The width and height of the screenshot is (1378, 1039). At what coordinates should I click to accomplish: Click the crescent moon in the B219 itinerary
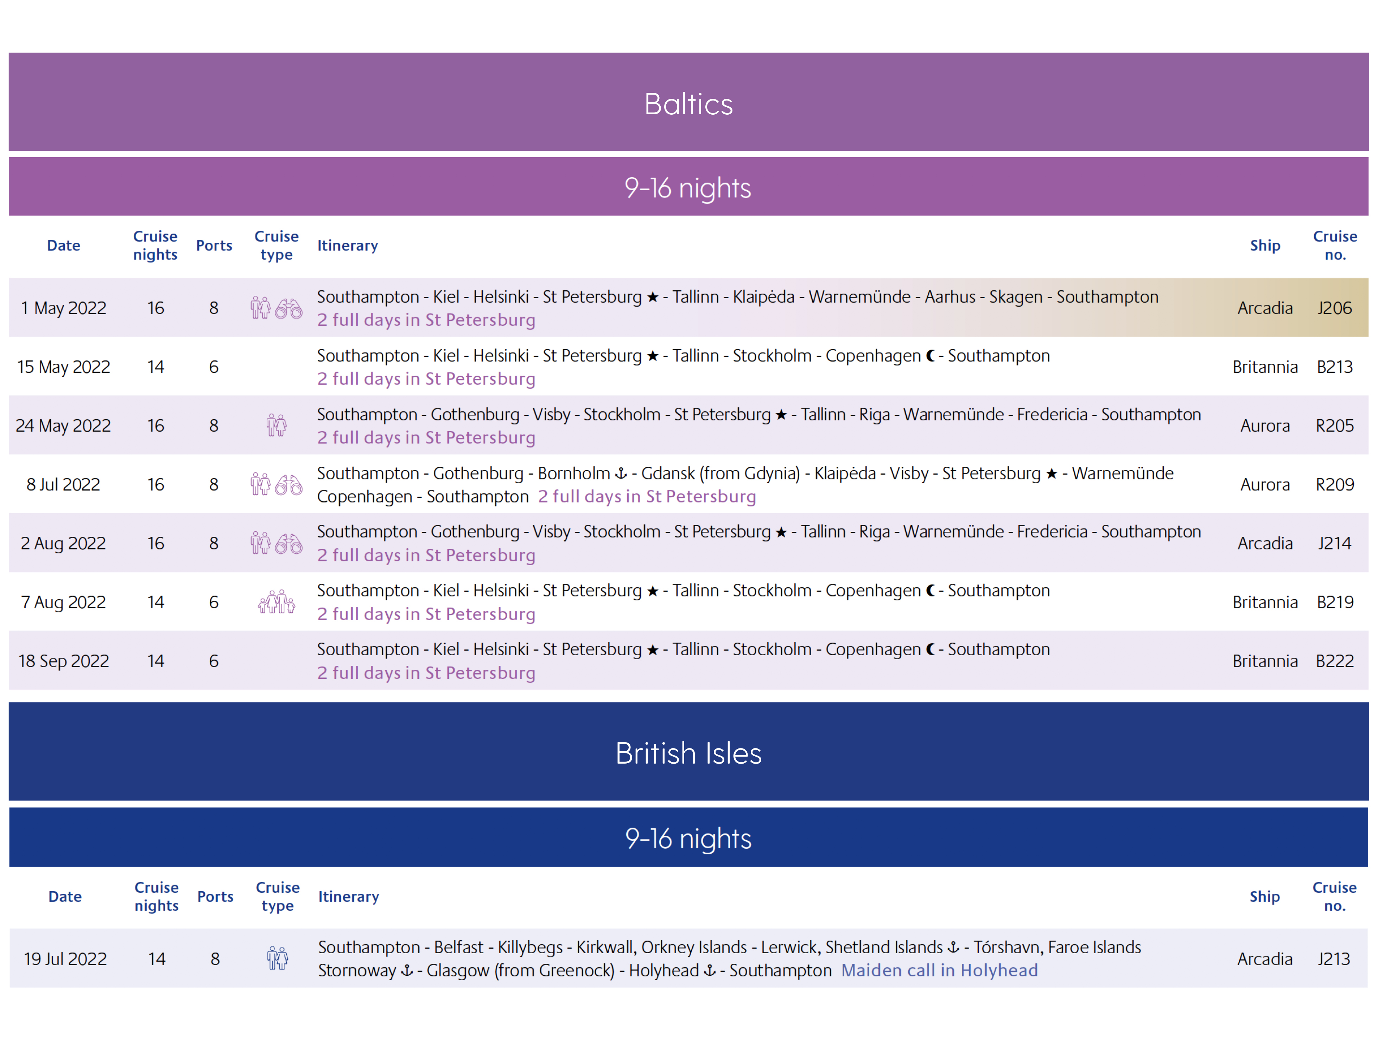tap(930, 591)
